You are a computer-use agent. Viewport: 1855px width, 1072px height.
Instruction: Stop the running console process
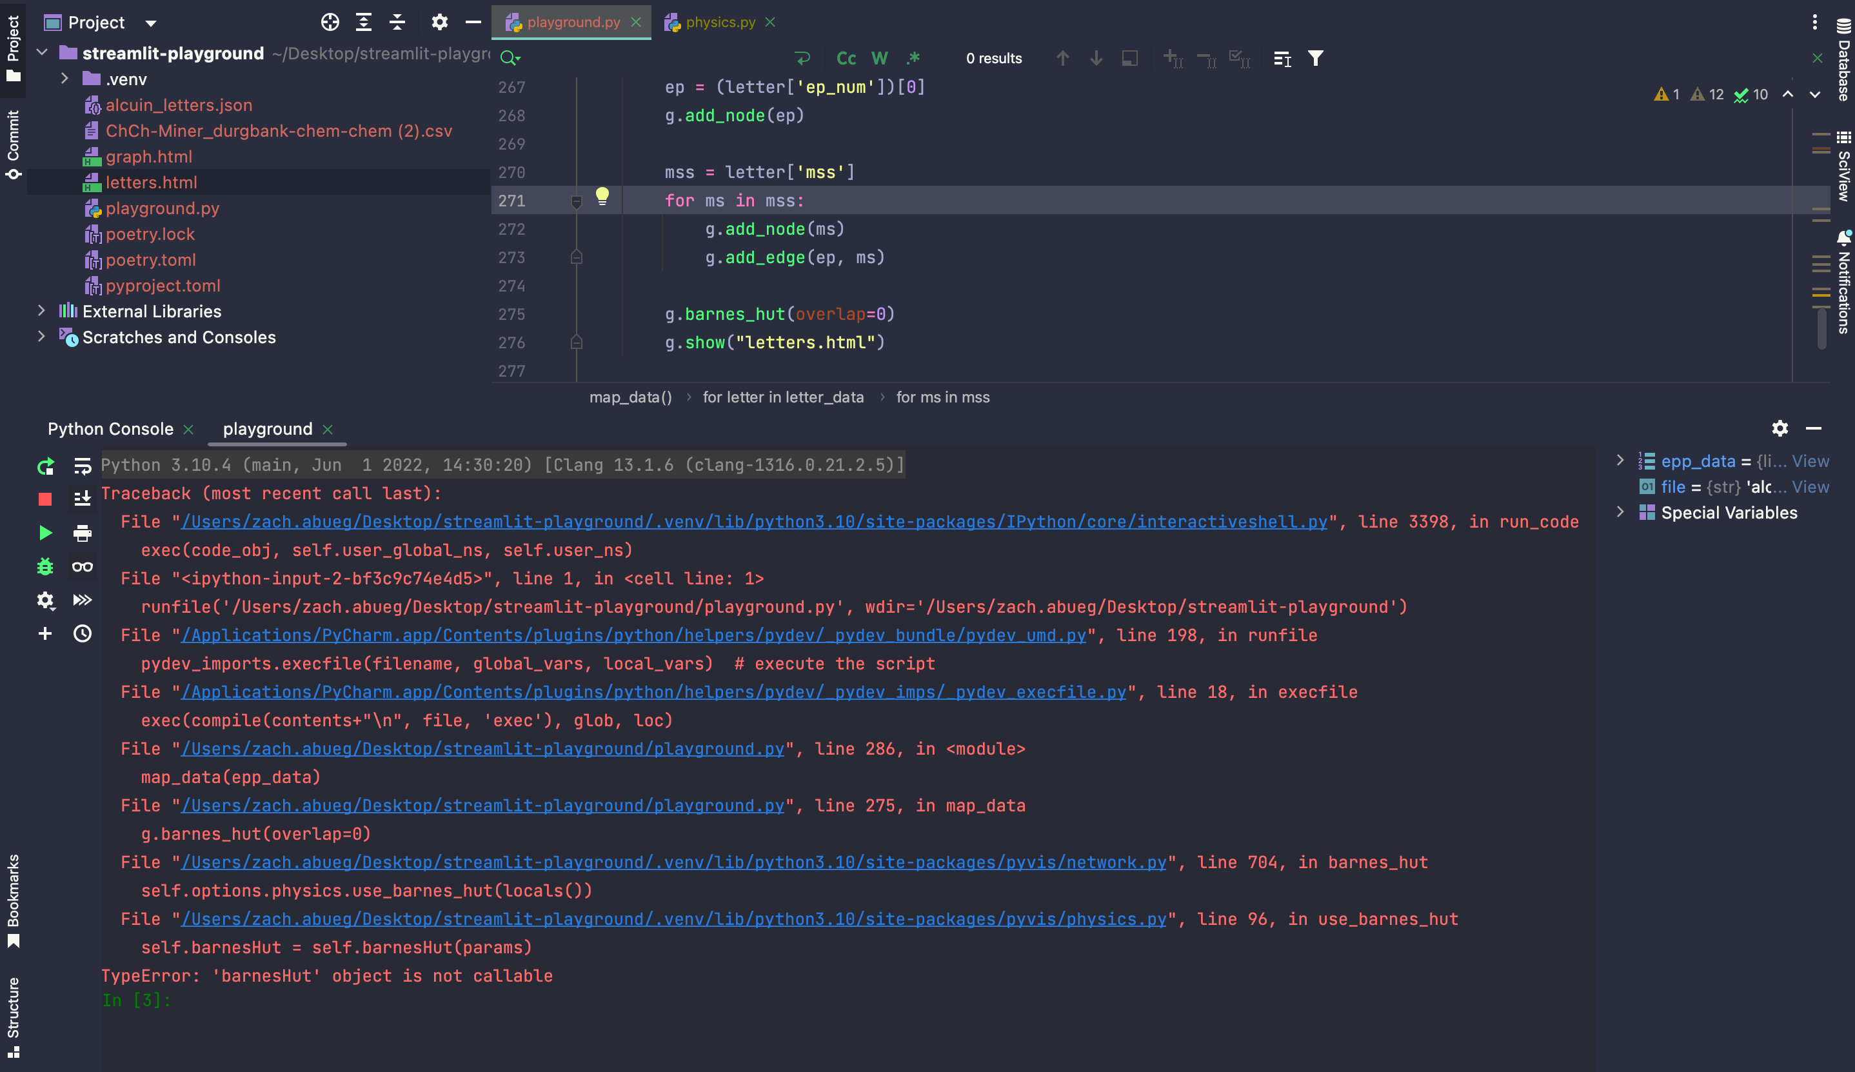tap(46, 499)
